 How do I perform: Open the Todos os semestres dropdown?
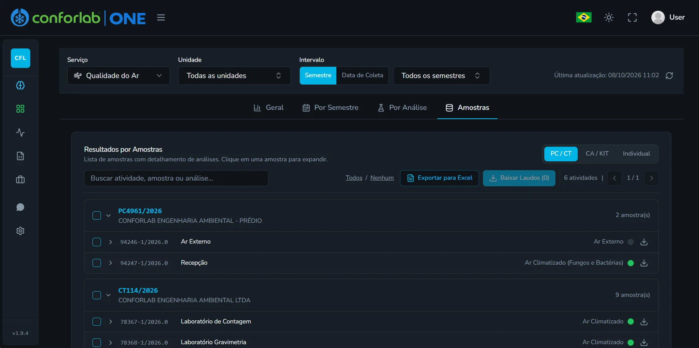(x=441, y=76)
